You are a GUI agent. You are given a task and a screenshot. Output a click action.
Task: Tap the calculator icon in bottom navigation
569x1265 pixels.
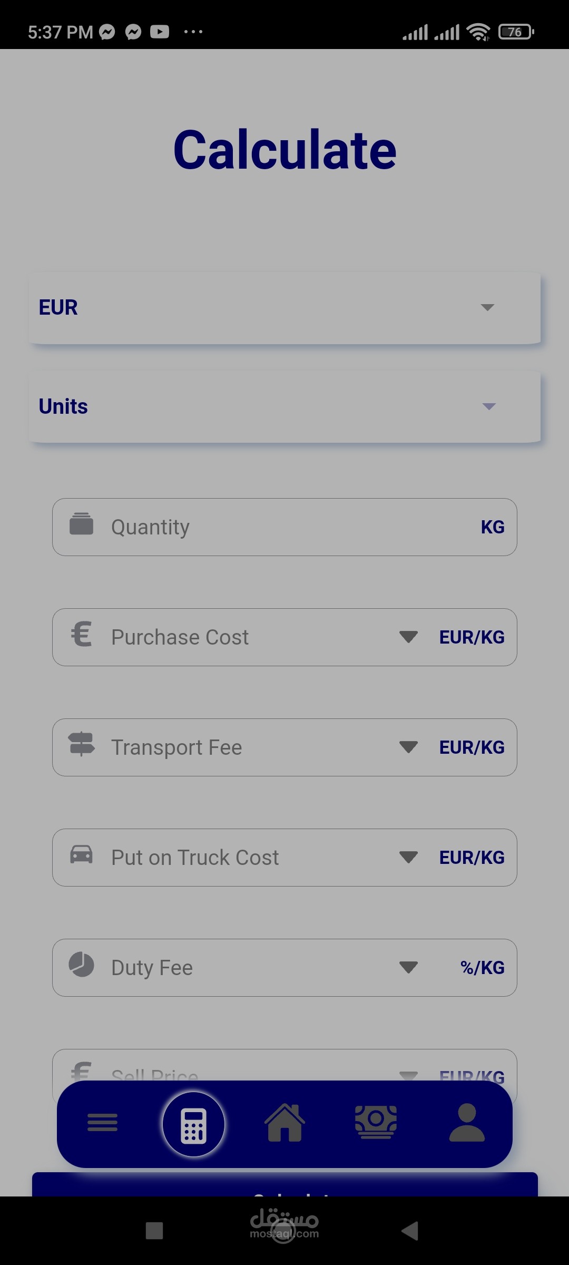[x=194, y=1124]
